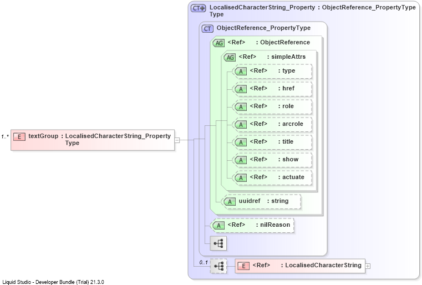Select the 'uuidref : string' label
Screen dimensions: 422x285
pos(264,201)
